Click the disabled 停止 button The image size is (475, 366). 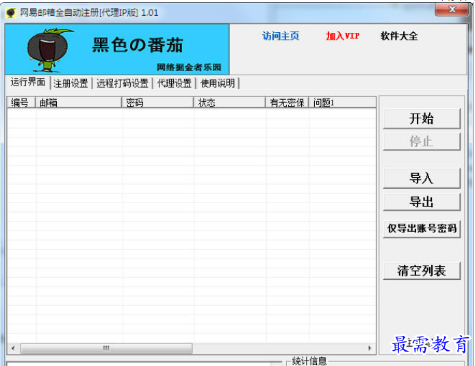point(422,142)
